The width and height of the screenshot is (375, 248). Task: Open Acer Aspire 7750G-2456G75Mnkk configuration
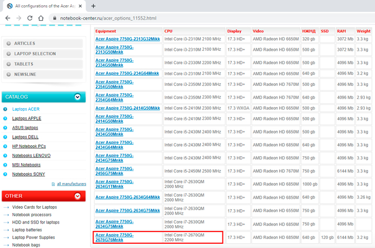point(114,171)
